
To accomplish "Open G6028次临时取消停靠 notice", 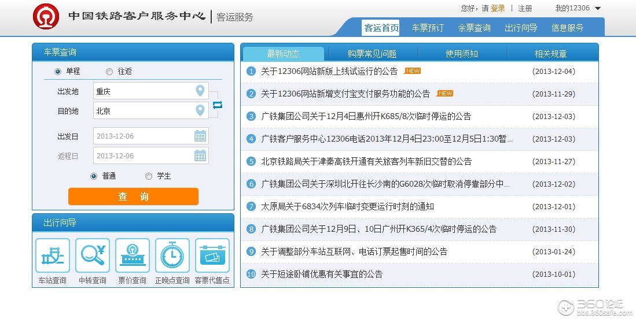I will tap(385, 184).
